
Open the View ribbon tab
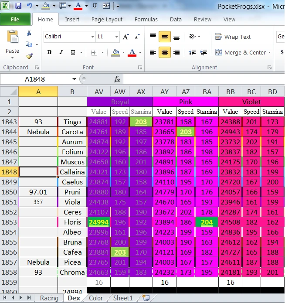(229, 20)
